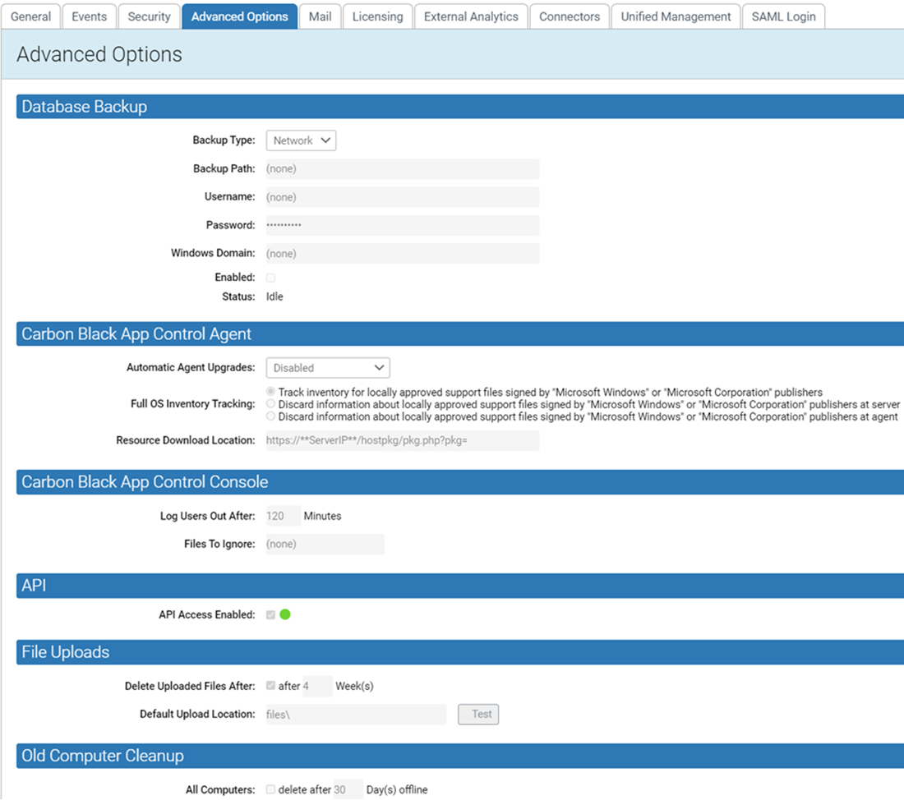Expand the Backup Type selector showing Network
The width and height of the screenshot is (904, 800).
(301, 140)
